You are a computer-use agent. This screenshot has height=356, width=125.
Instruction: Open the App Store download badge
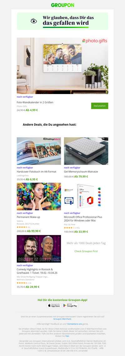click(54, 305)
